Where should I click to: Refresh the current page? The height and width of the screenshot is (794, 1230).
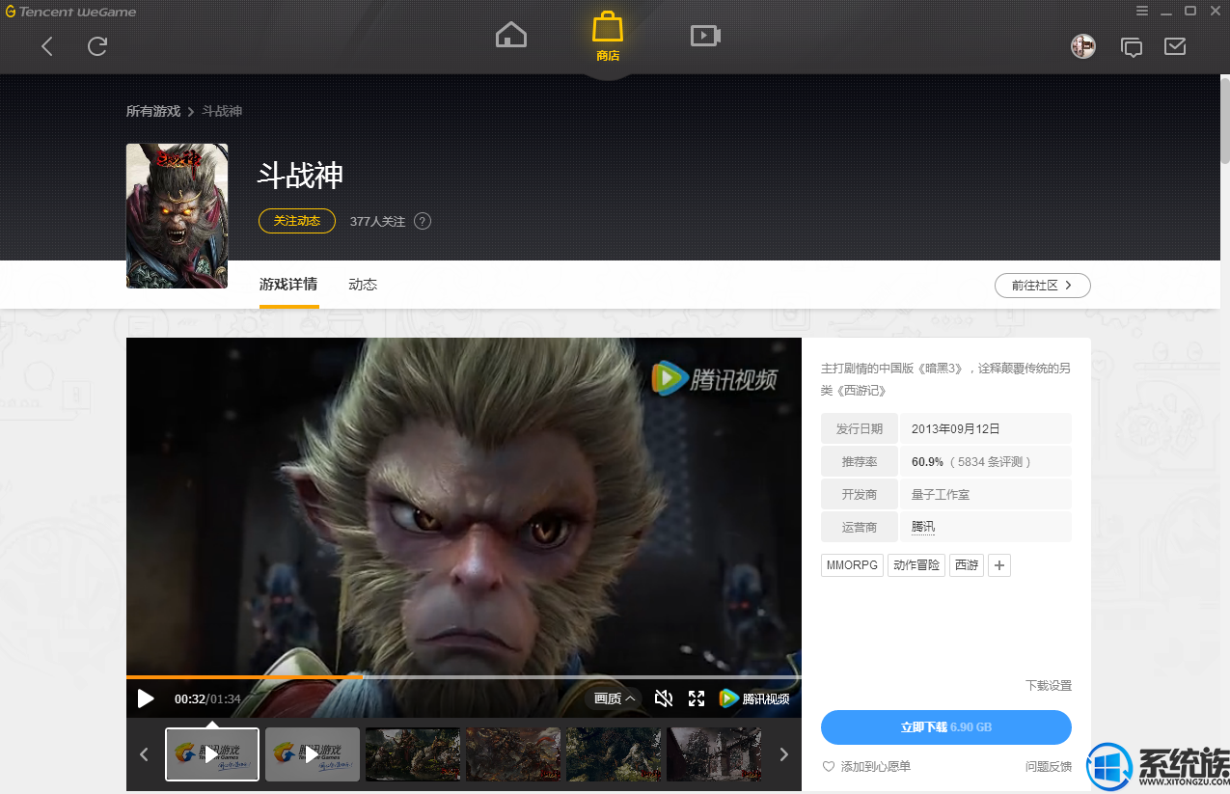click(x=97, y=46)
